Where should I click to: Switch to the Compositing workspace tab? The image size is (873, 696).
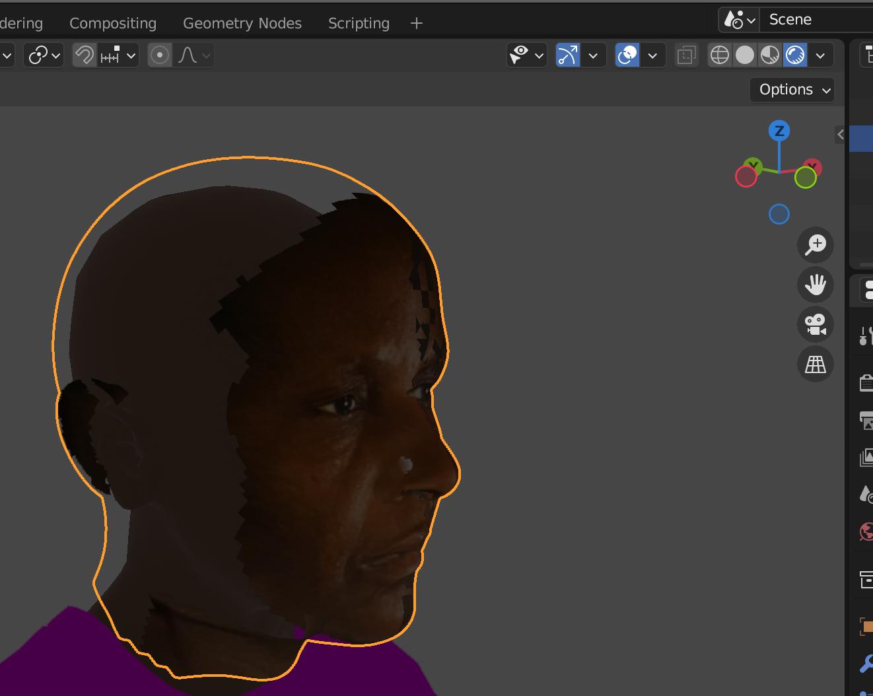pyautogui.click(x=113, y=23)
